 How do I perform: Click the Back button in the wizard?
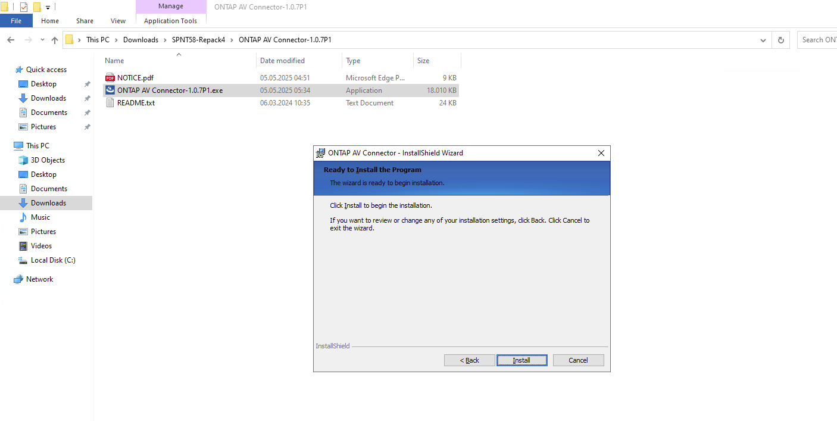click(469, 360)
